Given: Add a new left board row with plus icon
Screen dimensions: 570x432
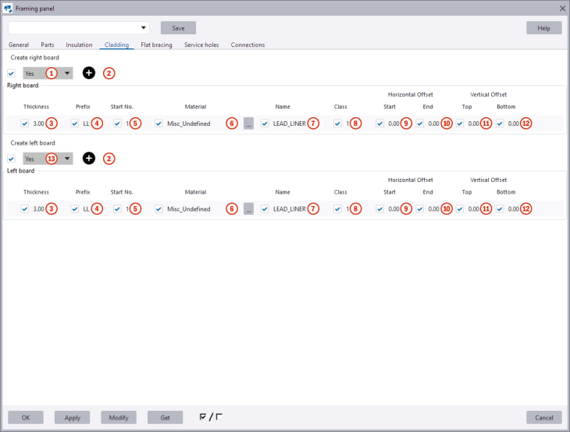Looking at the screenshot, I should pos(89,159).
